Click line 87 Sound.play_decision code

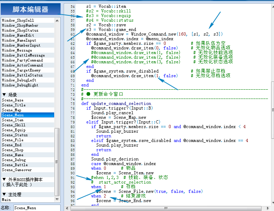coord(115,159)
